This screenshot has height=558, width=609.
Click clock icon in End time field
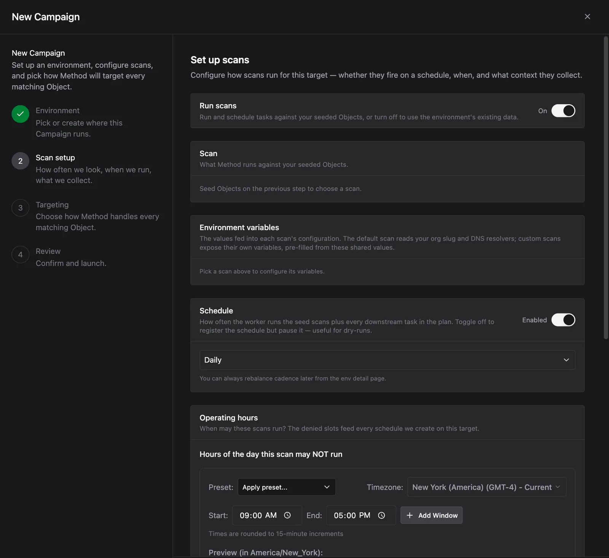pos(381,515)
